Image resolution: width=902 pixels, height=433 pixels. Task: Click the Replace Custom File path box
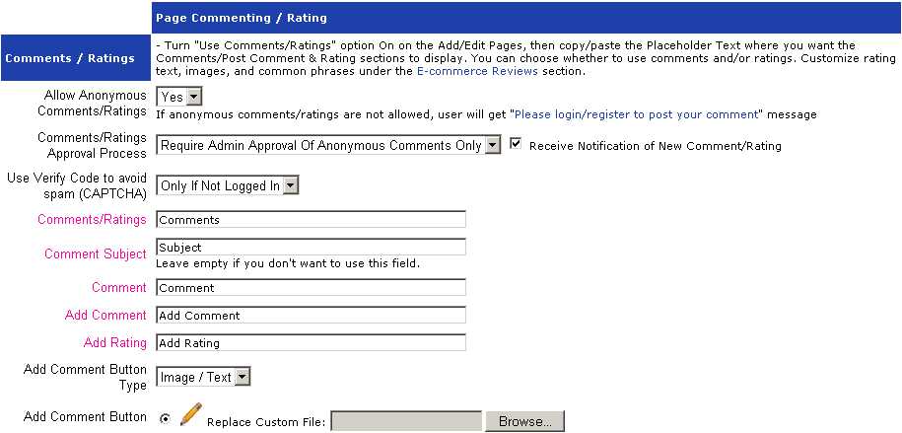tap(407, 422)
